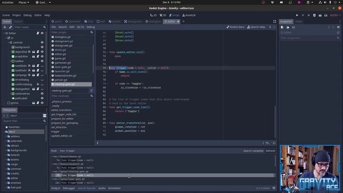Play the project
Screen dimensions: 343x193
pyautogui.click(x=297, y=16)
